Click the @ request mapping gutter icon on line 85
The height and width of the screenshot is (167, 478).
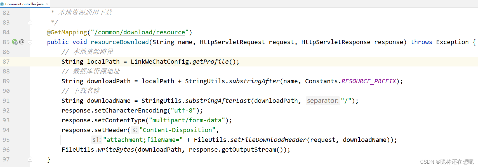pyautogui.click(x=22, y=42)
